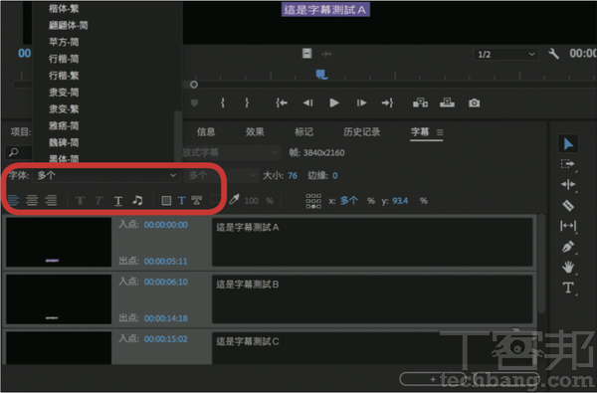Viewport: 597px width, 393px height.
Task: Choose font 雅痞-简 from list
Action: coord(64,125)
